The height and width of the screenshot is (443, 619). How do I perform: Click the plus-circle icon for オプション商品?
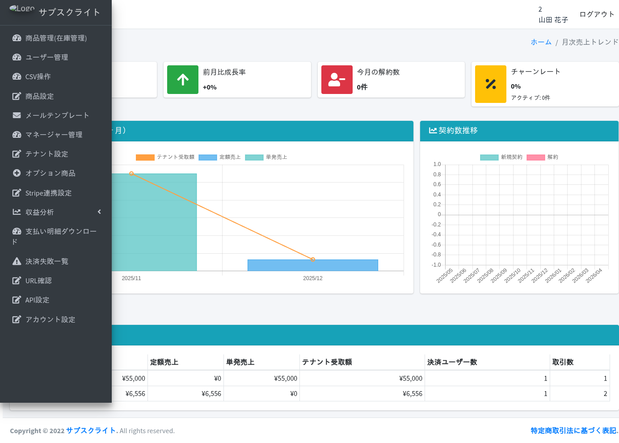pos(17,173)
